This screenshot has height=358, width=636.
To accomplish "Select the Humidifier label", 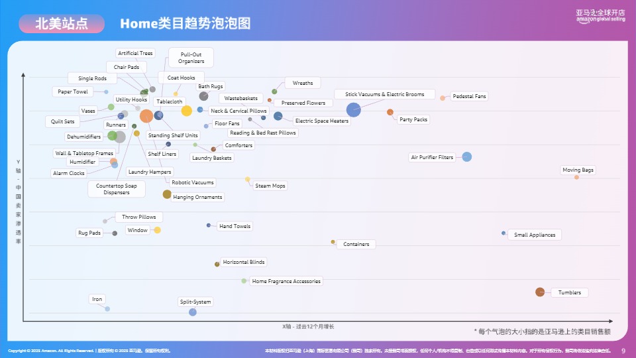I will pyautogui.click(x=82, y=162).
